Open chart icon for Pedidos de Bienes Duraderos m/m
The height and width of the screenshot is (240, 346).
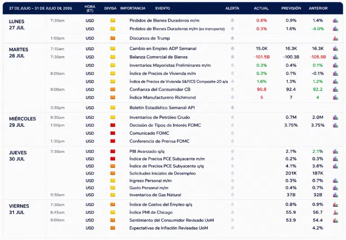click(336, 20)
